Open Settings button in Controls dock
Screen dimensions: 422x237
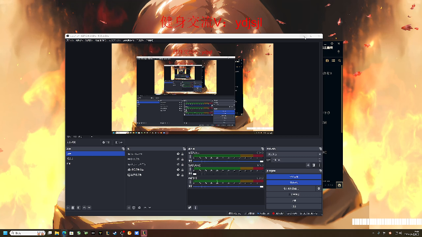[294, 201]
